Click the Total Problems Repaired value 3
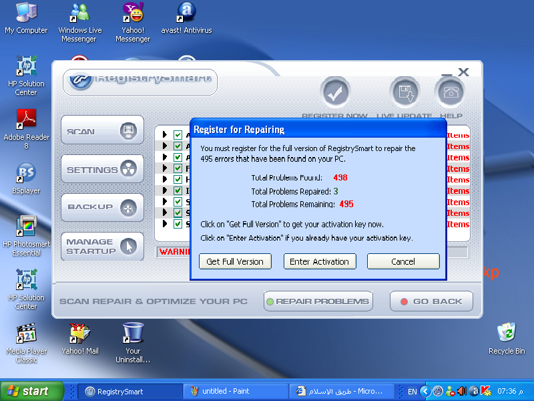This screenshot has width=534, height=401. click(336, 191)
